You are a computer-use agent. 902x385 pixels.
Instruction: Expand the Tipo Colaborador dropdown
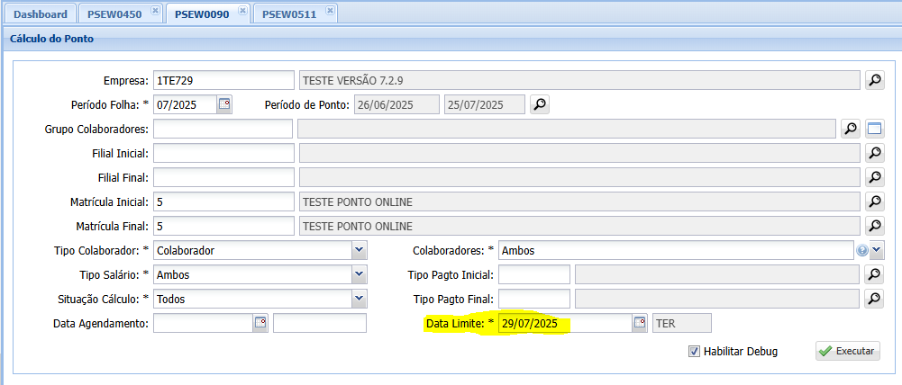360,250
